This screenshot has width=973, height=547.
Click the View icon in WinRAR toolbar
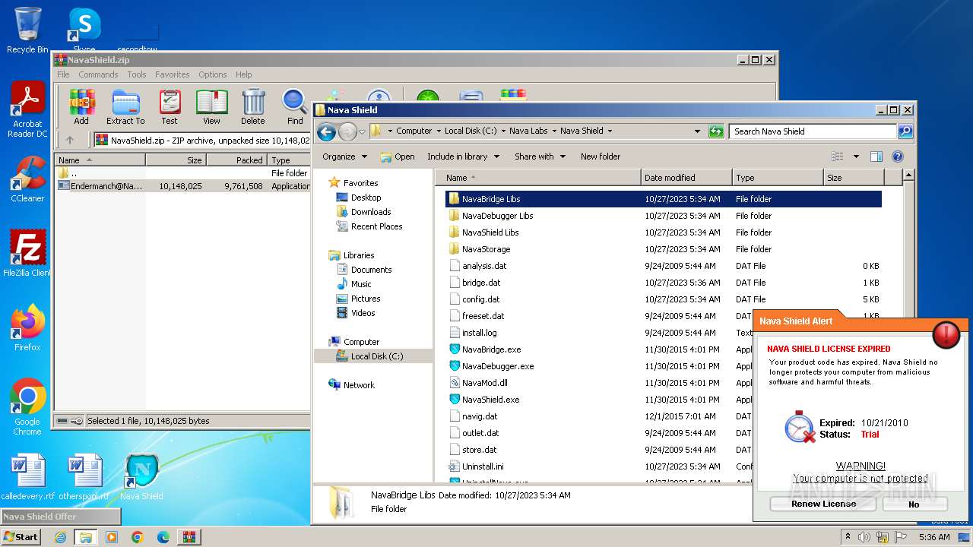click(211, 107)
